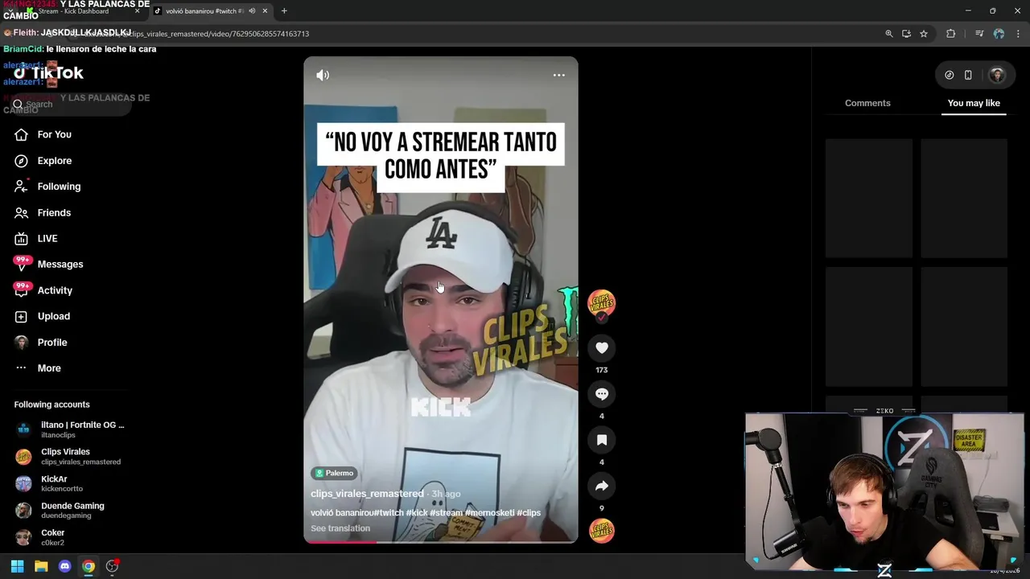Switch to the Comments tab
The height and width of the screenshot is (579, 1030).
[x=867, y=103]
